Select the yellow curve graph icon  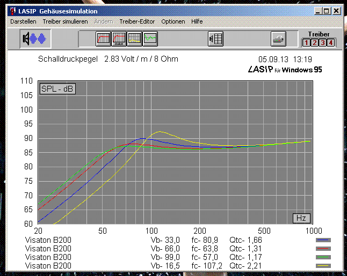coord(135,39)
